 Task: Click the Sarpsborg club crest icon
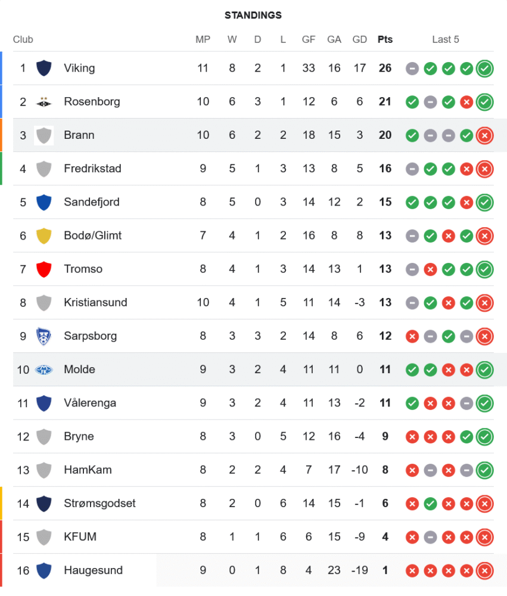point(43,336)
